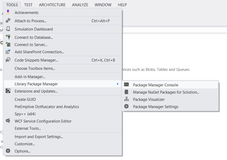227x160 pixels.
Task: Click the Simulation Dashboard icon
Action: (x=8, y=29)
